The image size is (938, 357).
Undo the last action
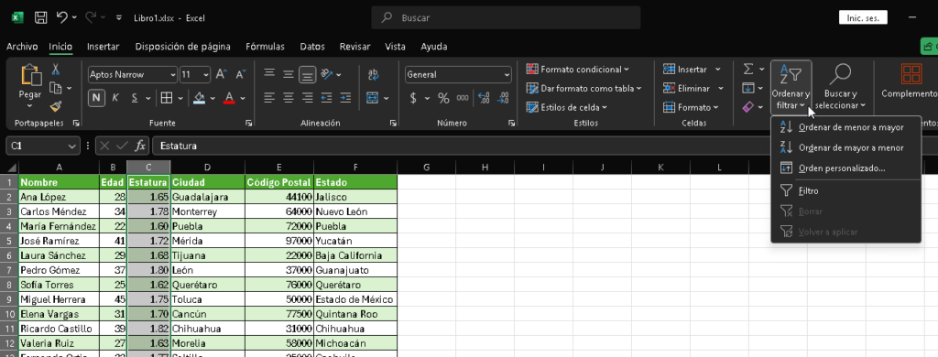[62, 18]
